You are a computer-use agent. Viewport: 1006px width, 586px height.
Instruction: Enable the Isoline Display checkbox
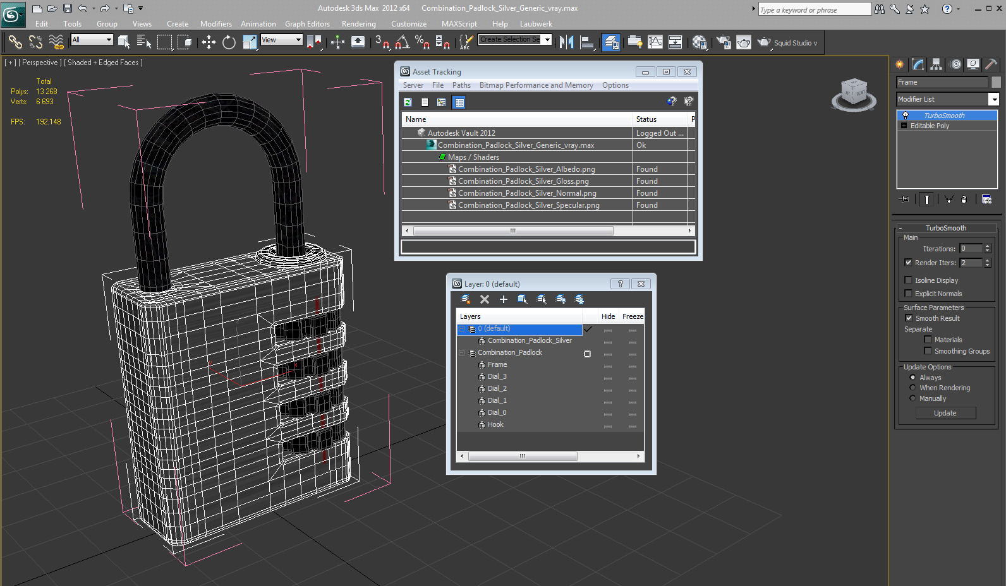point(908,280)
